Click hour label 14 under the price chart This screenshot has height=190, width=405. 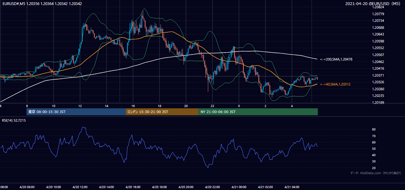pyautogui.click(x=106, y=106)
